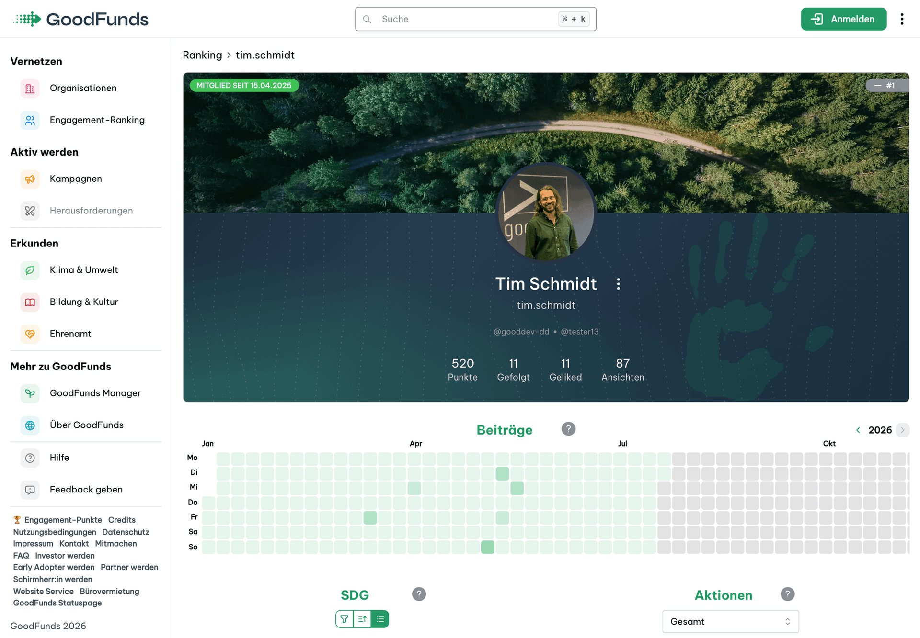Click the Schirmherr:in werden link
The height and width of the screenshot is (638, 920).
point(53,579)
